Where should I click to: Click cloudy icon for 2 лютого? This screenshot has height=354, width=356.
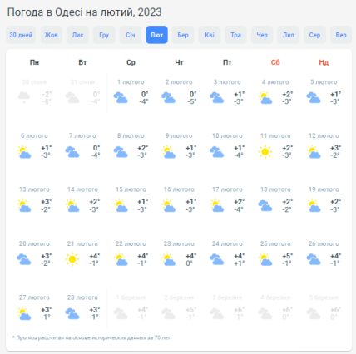click(168, 98)
